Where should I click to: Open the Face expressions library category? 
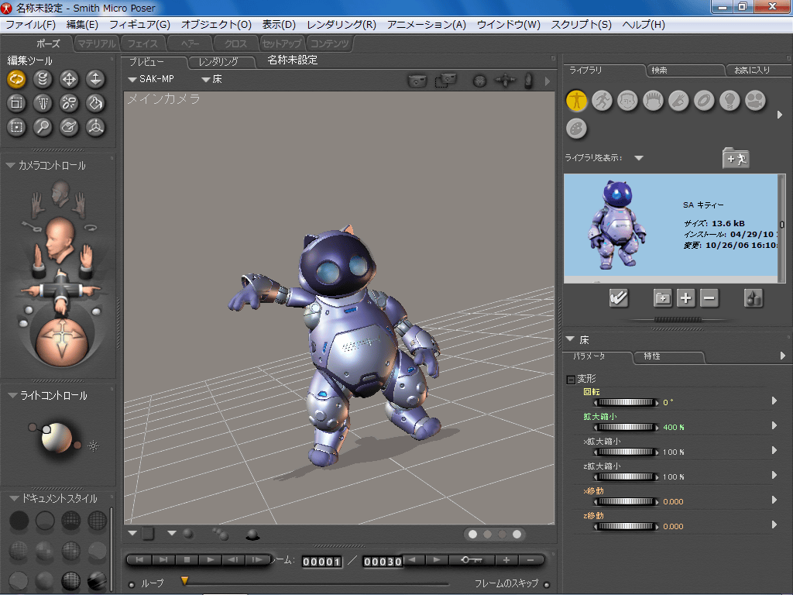(x=627, y=101)
